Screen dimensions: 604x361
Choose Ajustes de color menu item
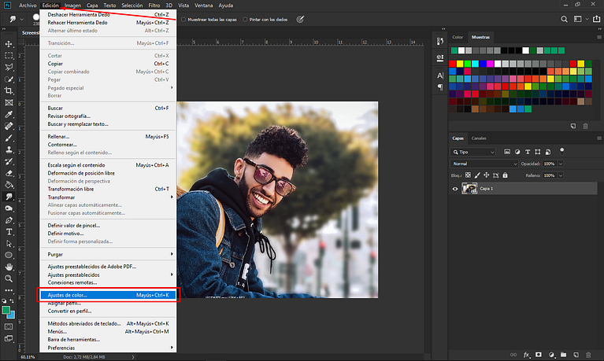(x=108, y=295)
